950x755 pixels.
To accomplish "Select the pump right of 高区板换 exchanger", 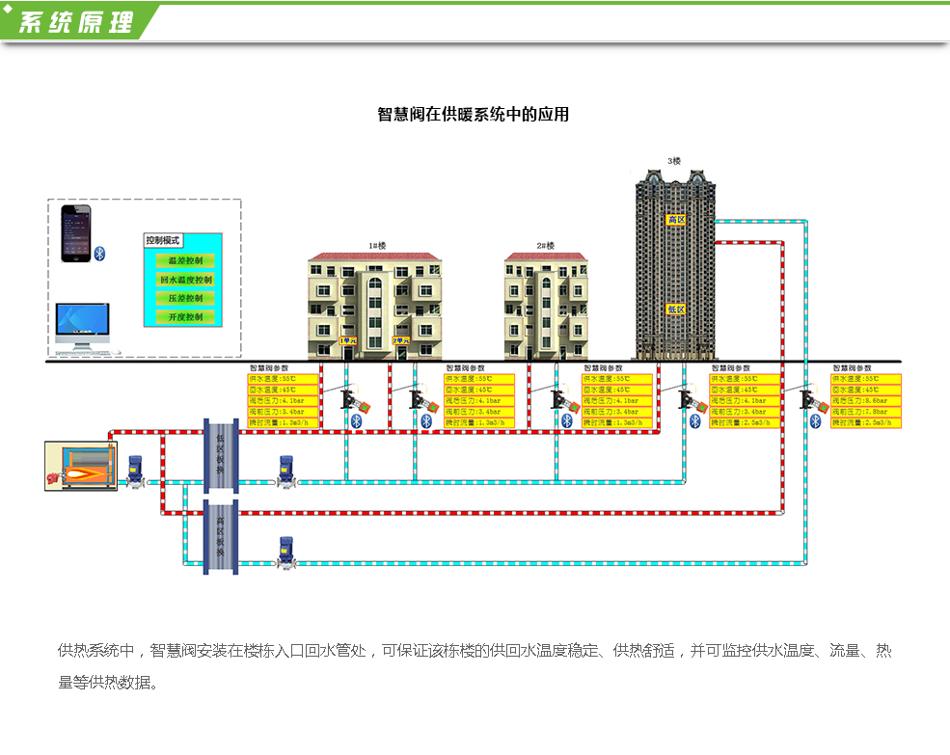I will tap(285, 553).
